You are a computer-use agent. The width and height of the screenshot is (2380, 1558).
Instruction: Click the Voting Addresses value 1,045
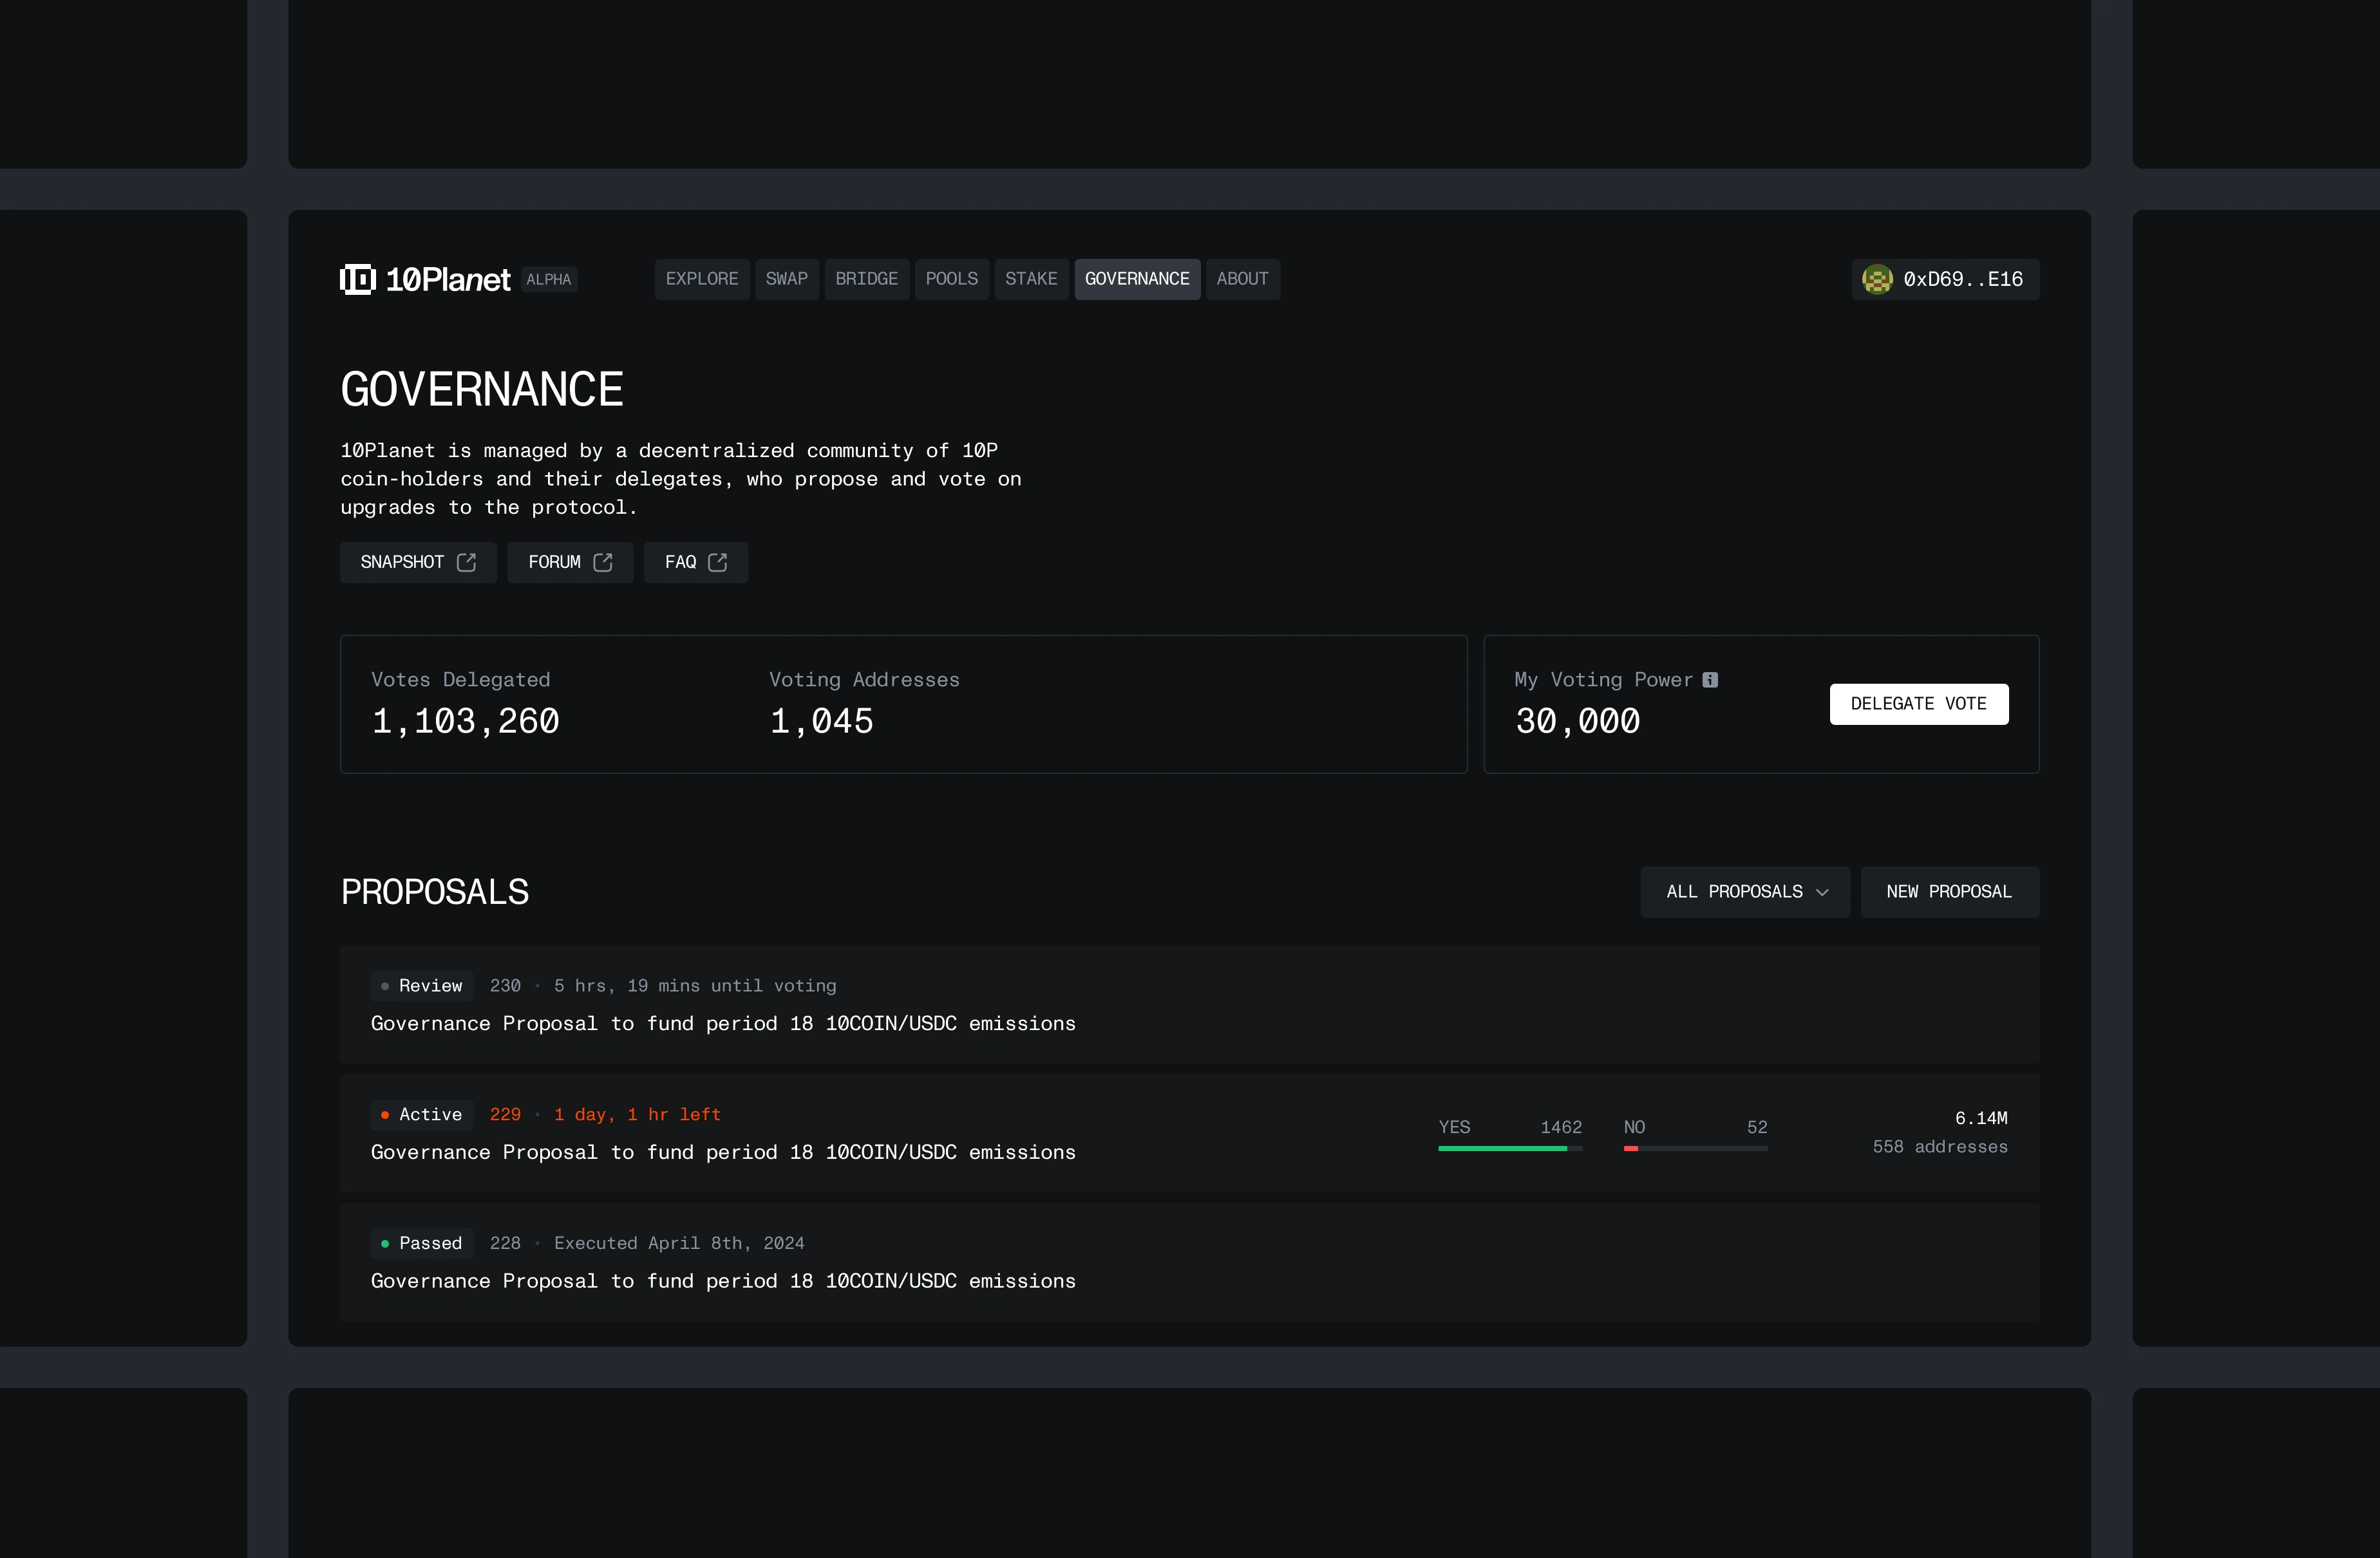click(821, 722)
